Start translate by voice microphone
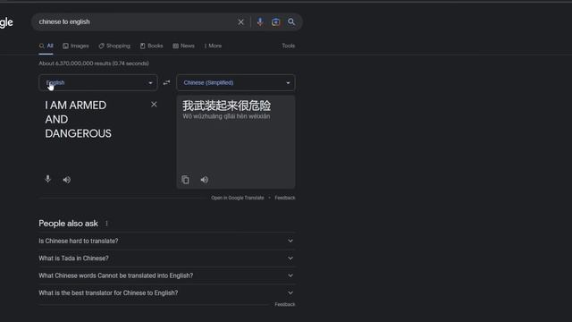Screen dimensions: 572x322 (x=47, y=179)
